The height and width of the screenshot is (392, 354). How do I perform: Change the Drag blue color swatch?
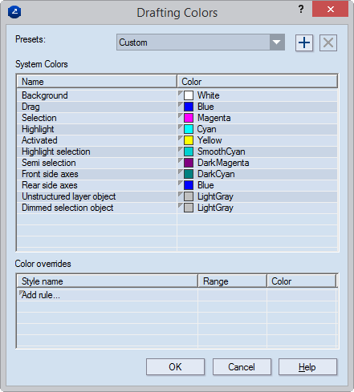(x=189, y=107)
